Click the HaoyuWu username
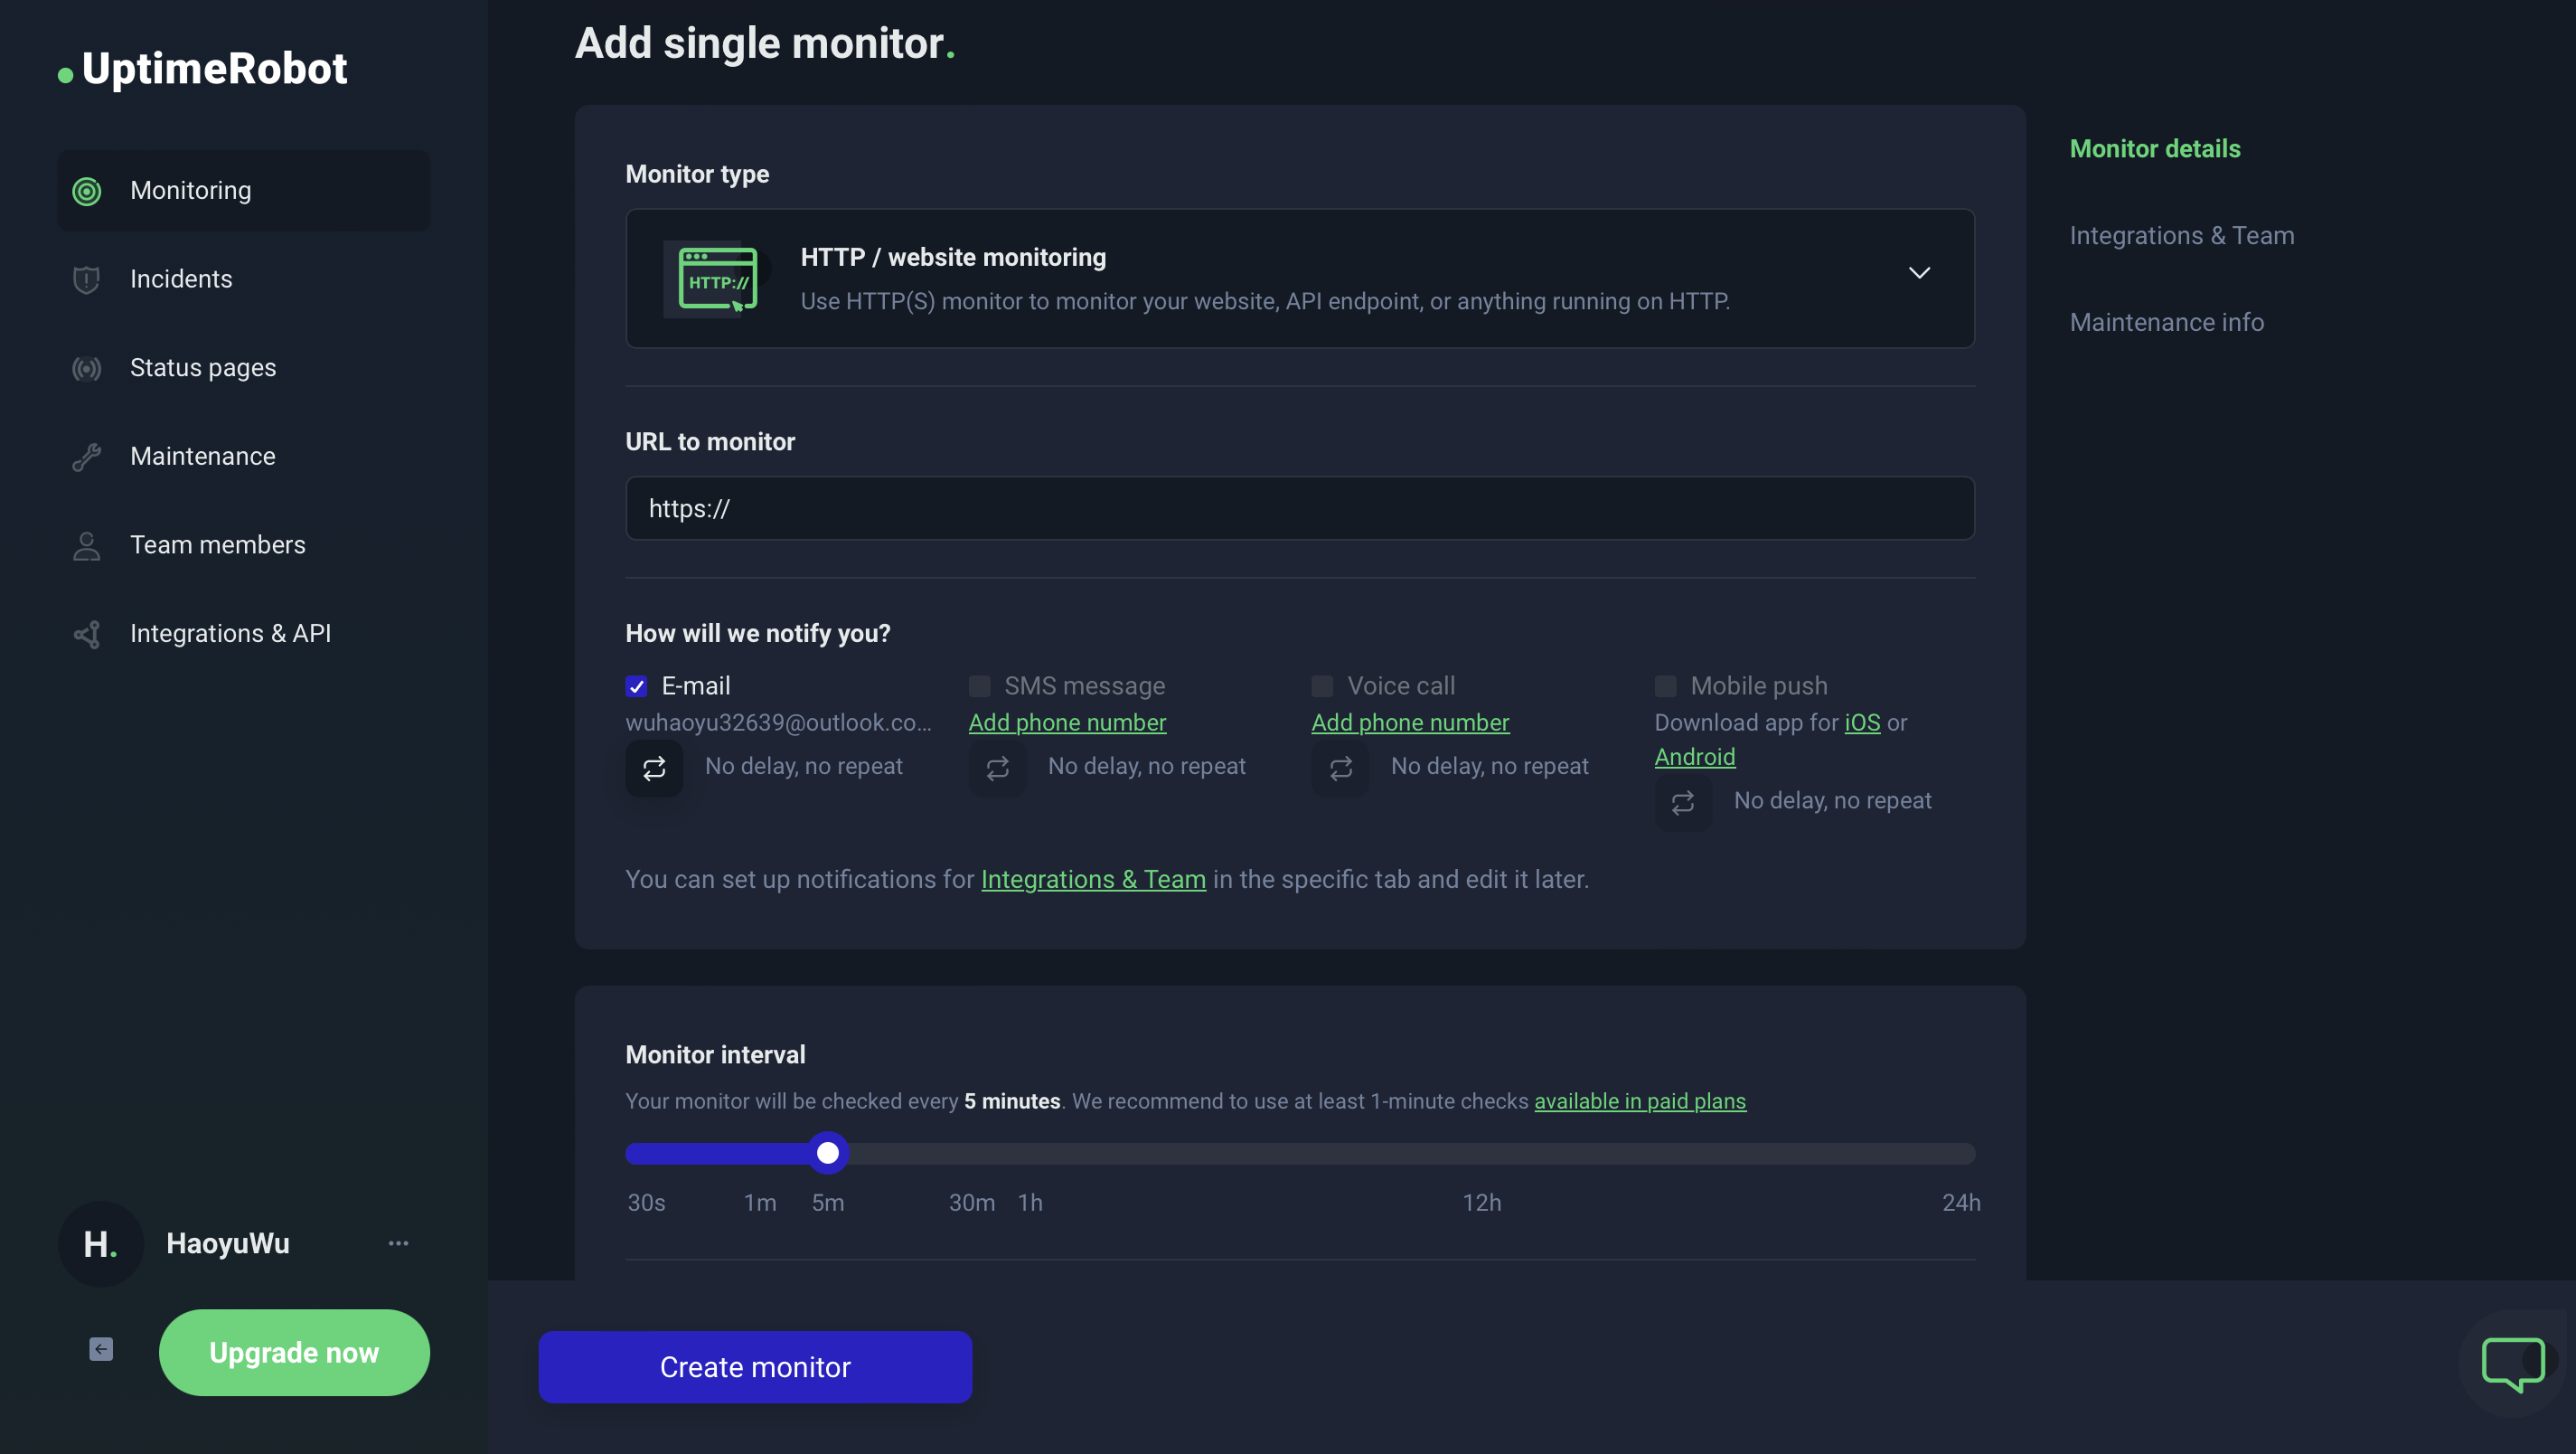 228,1242
